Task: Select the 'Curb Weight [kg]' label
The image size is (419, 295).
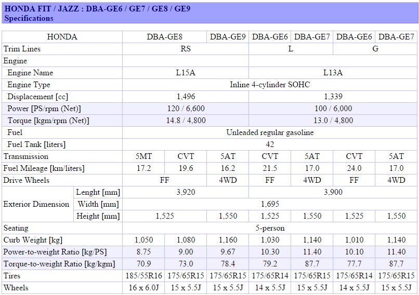Action: [x=33, y=240]
